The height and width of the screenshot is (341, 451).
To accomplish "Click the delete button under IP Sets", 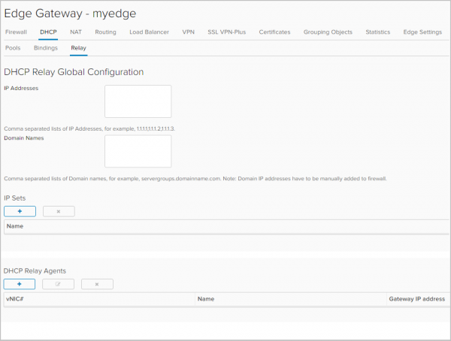I will 59,211.
